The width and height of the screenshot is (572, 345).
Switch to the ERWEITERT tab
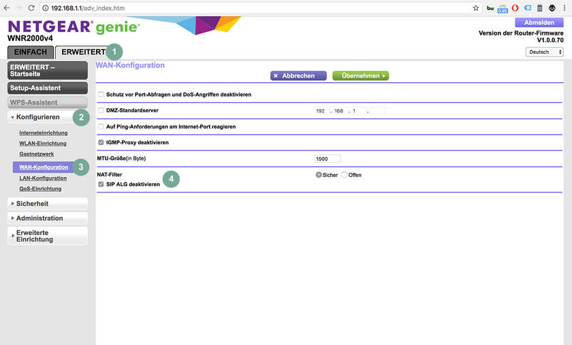[84, 52]
